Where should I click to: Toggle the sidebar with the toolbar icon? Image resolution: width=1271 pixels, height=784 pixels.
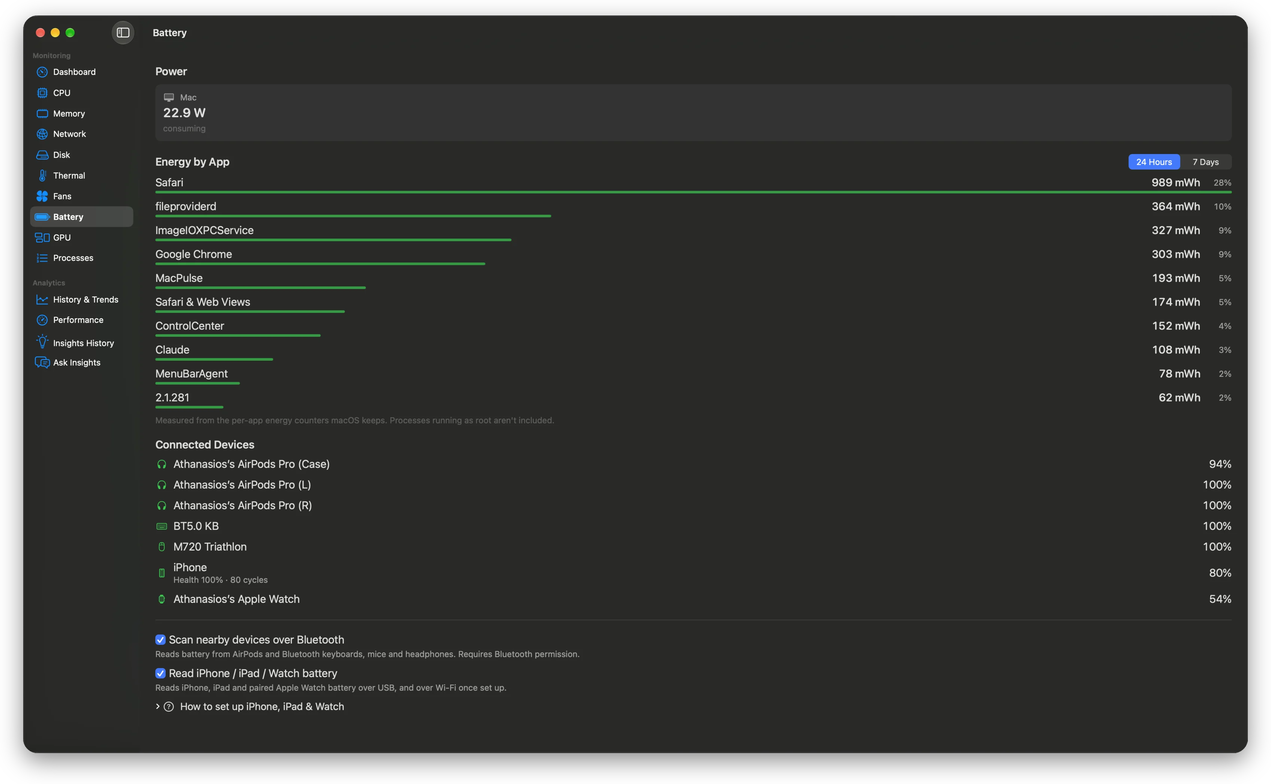pos(123,33)
